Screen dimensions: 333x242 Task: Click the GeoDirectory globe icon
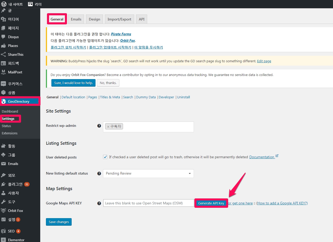pos(4,101)
